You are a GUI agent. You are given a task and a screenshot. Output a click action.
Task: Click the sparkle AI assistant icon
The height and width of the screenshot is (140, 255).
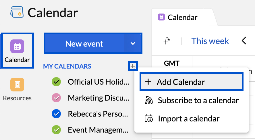pos(167,41)
